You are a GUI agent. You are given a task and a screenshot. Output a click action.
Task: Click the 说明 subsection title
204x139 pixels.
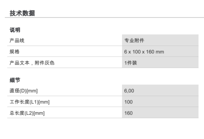point(15,30)
